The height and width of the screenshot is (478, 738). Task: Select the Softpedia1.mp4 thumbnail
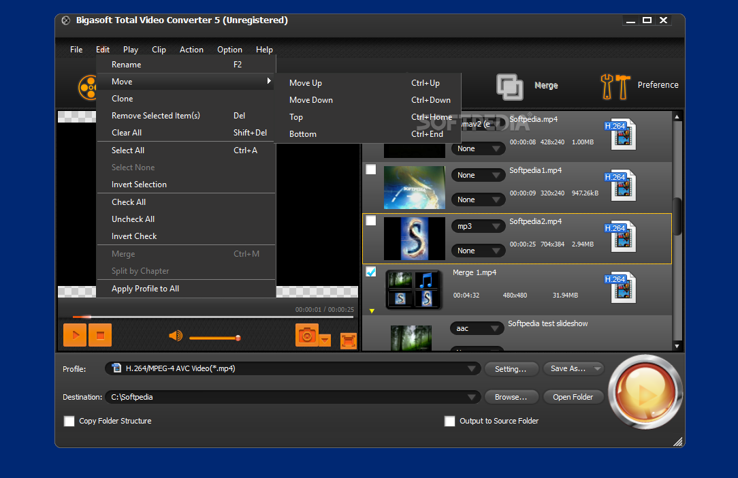(x=414, y=187)
